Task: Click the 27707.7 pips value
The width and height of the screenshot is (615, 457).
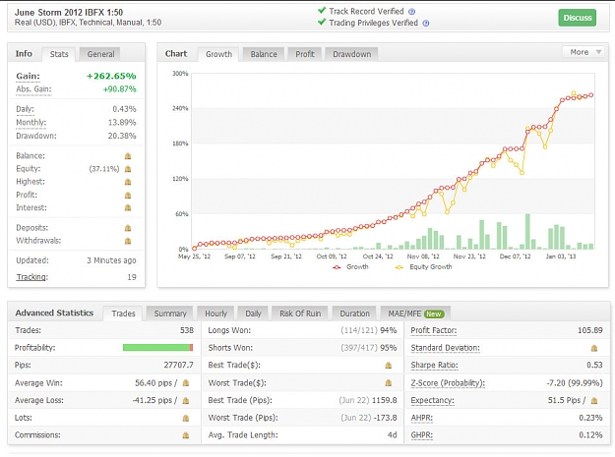Action: [x=178, y=365]
